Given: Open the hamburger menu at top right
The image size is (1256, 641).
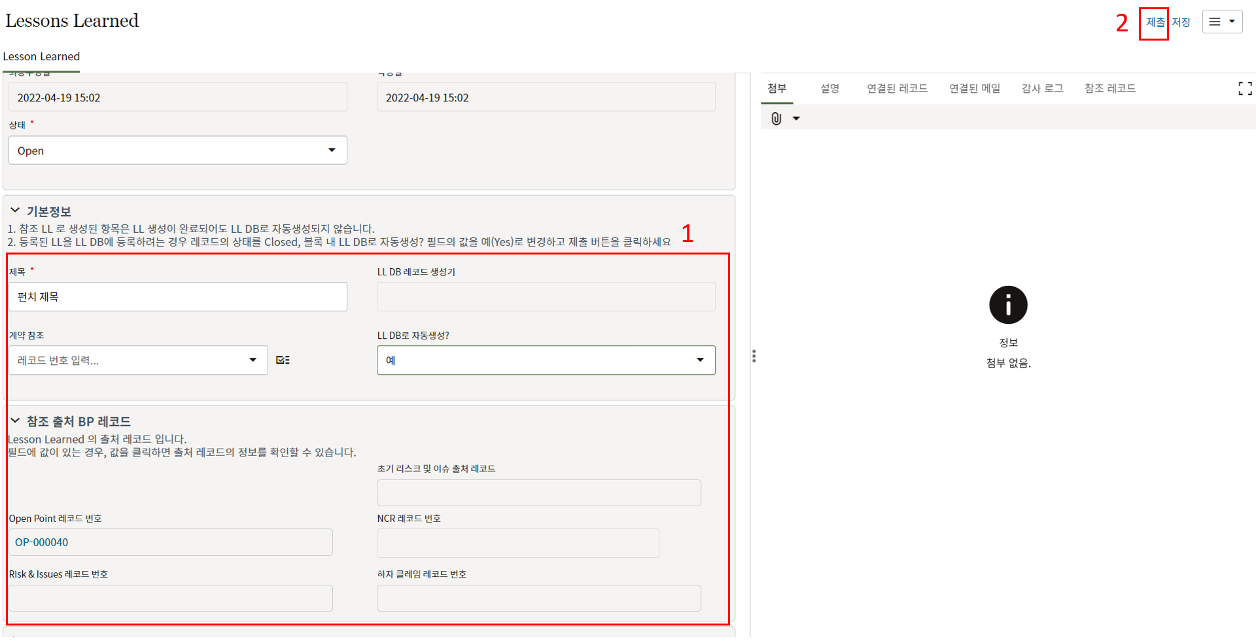Looking at the screenshot, I should (1221, 22).
